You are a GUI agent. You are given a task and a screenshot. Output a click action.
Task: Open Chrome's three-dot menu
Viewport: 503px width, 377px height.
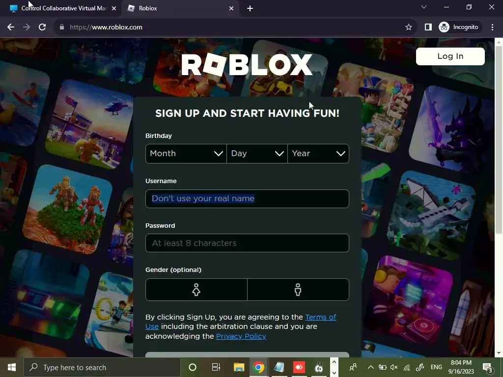coord(492,27)
